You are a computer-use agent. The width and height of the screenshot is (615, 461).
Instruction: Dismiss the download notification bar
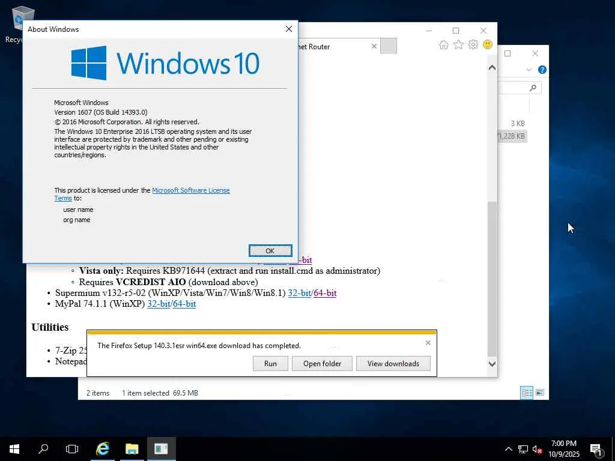(x=428, y=343)
